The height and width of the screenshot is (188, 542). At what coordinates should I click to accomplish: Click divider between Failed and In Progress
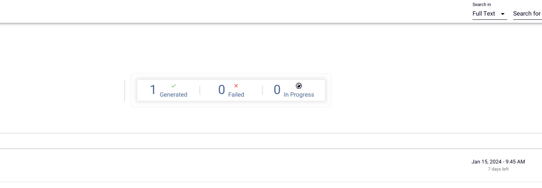click(262, 90)
